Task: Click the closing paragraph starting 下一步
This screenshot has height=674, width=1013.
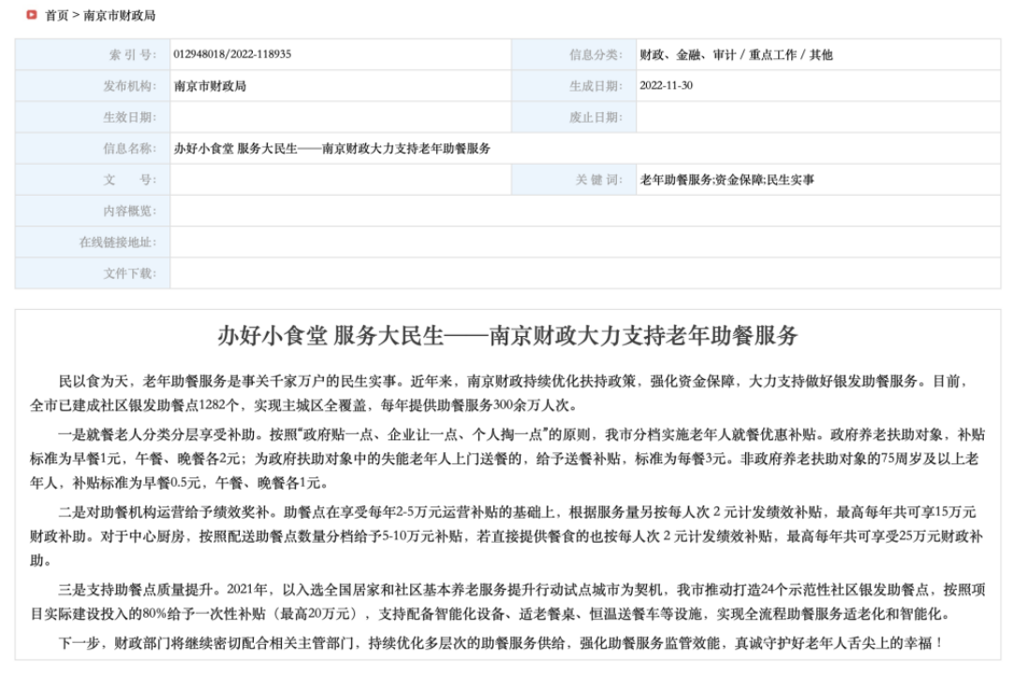Action: (x=501, y=642)
